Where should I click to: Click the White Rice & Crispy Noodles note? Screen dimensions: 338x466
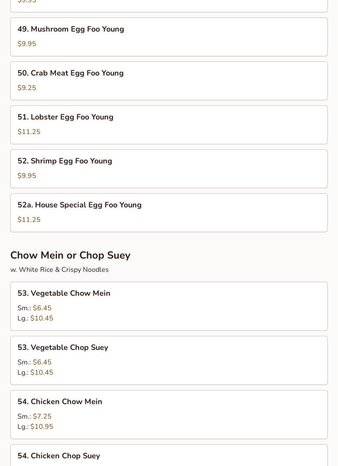[59, 270]
